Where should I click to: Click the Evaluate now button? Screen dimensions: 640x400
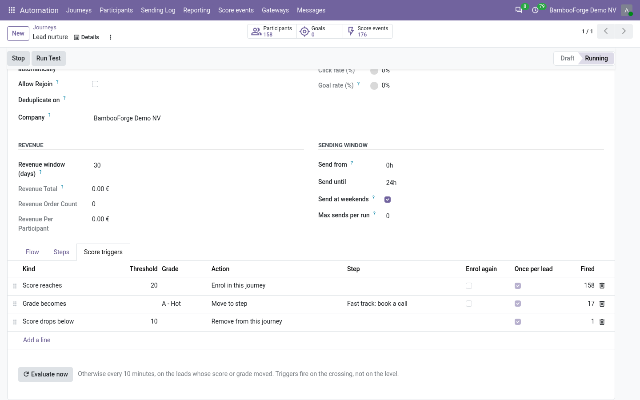click(45, 374)
